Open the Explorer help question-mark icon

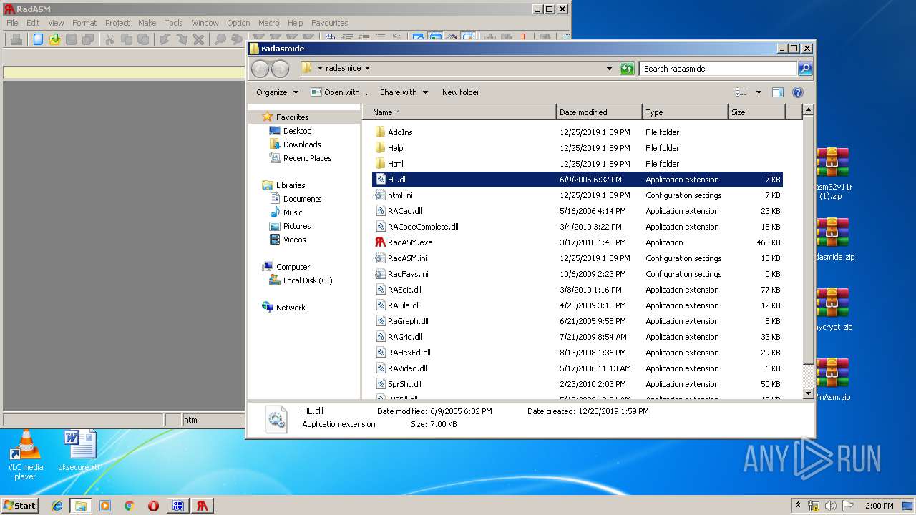[x=798, y=92]
